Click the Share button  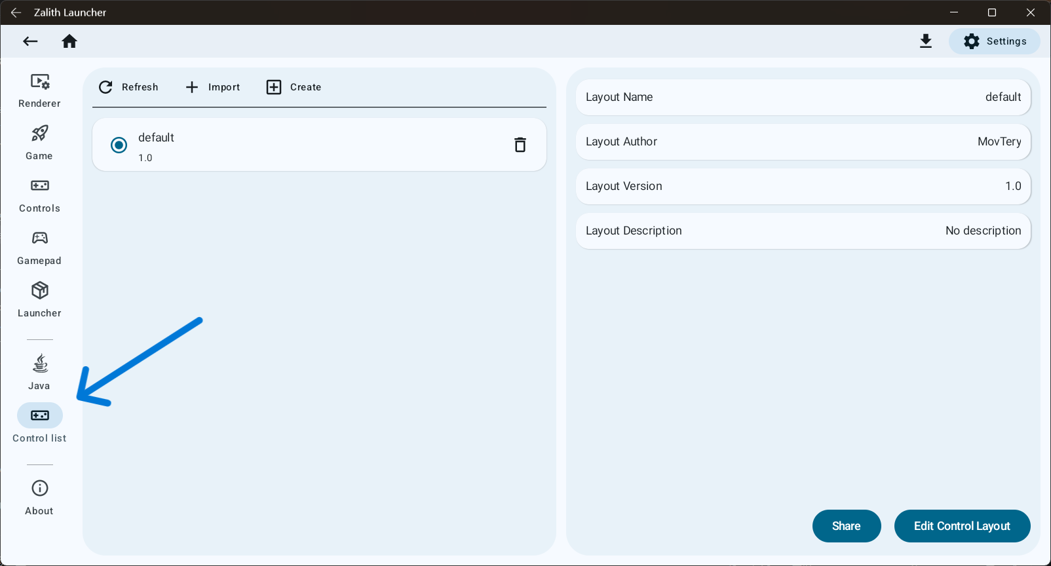[x=847, y=526]
